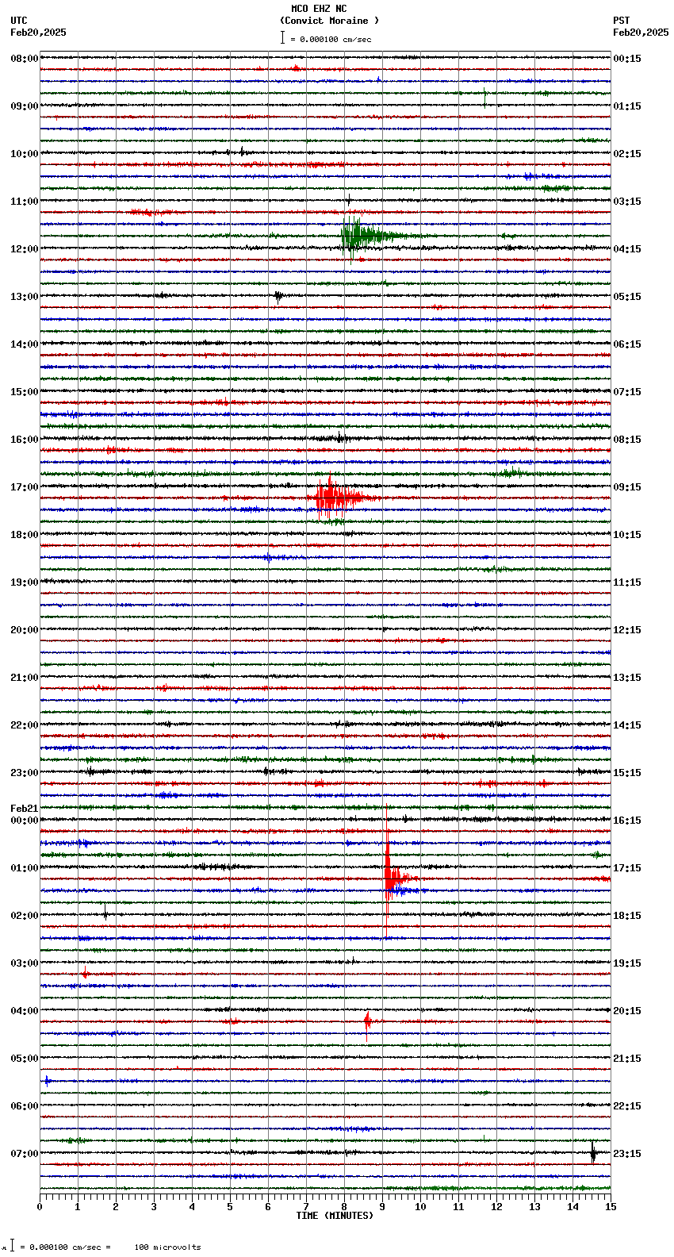
Task: Click the 'UTC' label at top left
Action: click(x=19, y=21)
